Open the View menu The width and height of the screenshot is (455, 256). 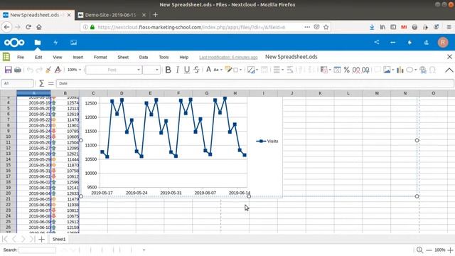[57, 57]
